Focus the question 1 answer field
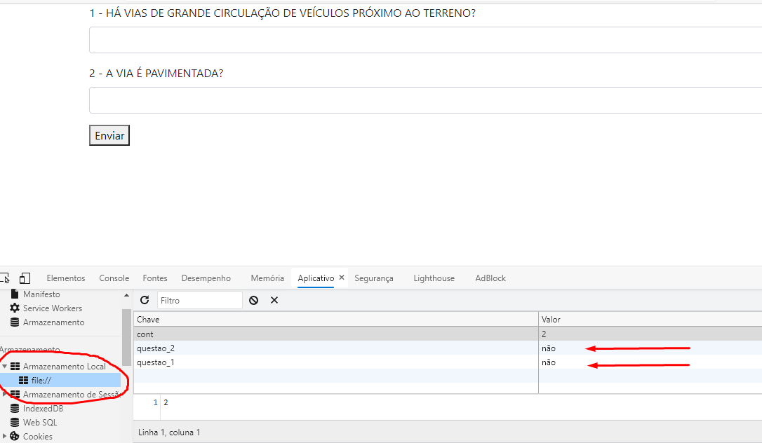Screen dimensions: 762x443 click(x=425, y=40)
